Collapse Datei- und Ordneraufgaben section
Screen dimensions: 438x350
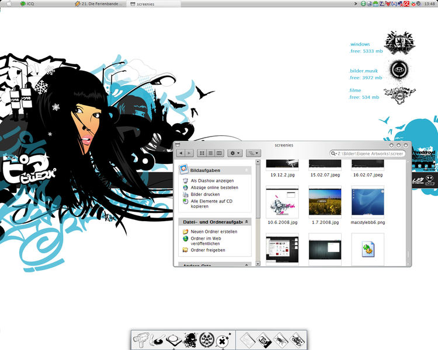(246, 222)
